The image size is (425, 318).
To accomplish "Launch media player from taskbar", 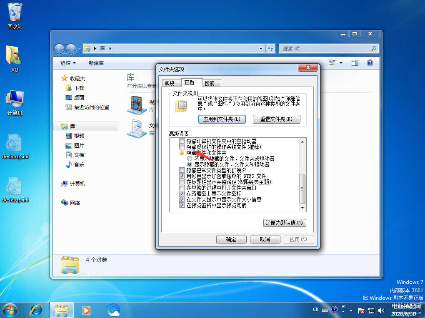I will pyautogui.click(x=87, y=310).
